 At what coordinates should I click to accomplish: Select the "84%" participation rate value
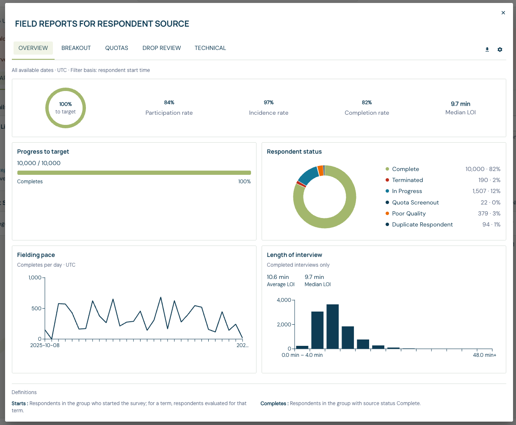[169, 102]
